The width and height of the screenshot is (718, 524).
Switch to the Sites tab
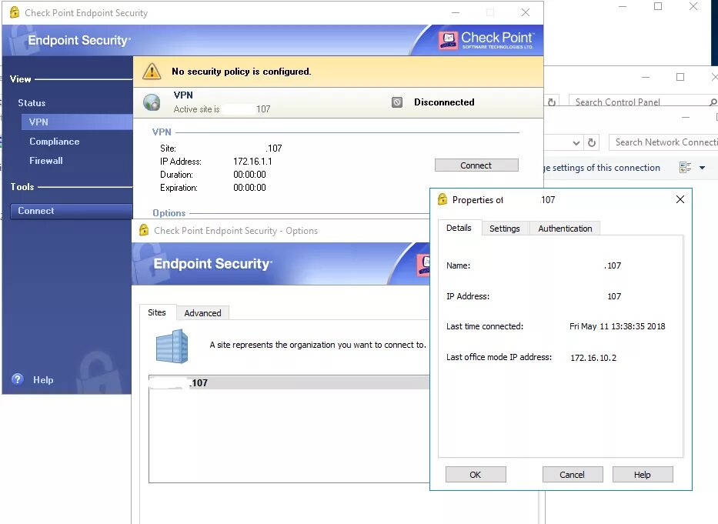tap(156, 312)
